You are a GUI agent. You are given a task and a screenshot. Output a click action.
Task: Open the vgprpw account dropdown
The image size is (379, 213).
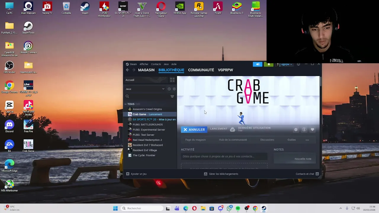(x=286, y=64)
